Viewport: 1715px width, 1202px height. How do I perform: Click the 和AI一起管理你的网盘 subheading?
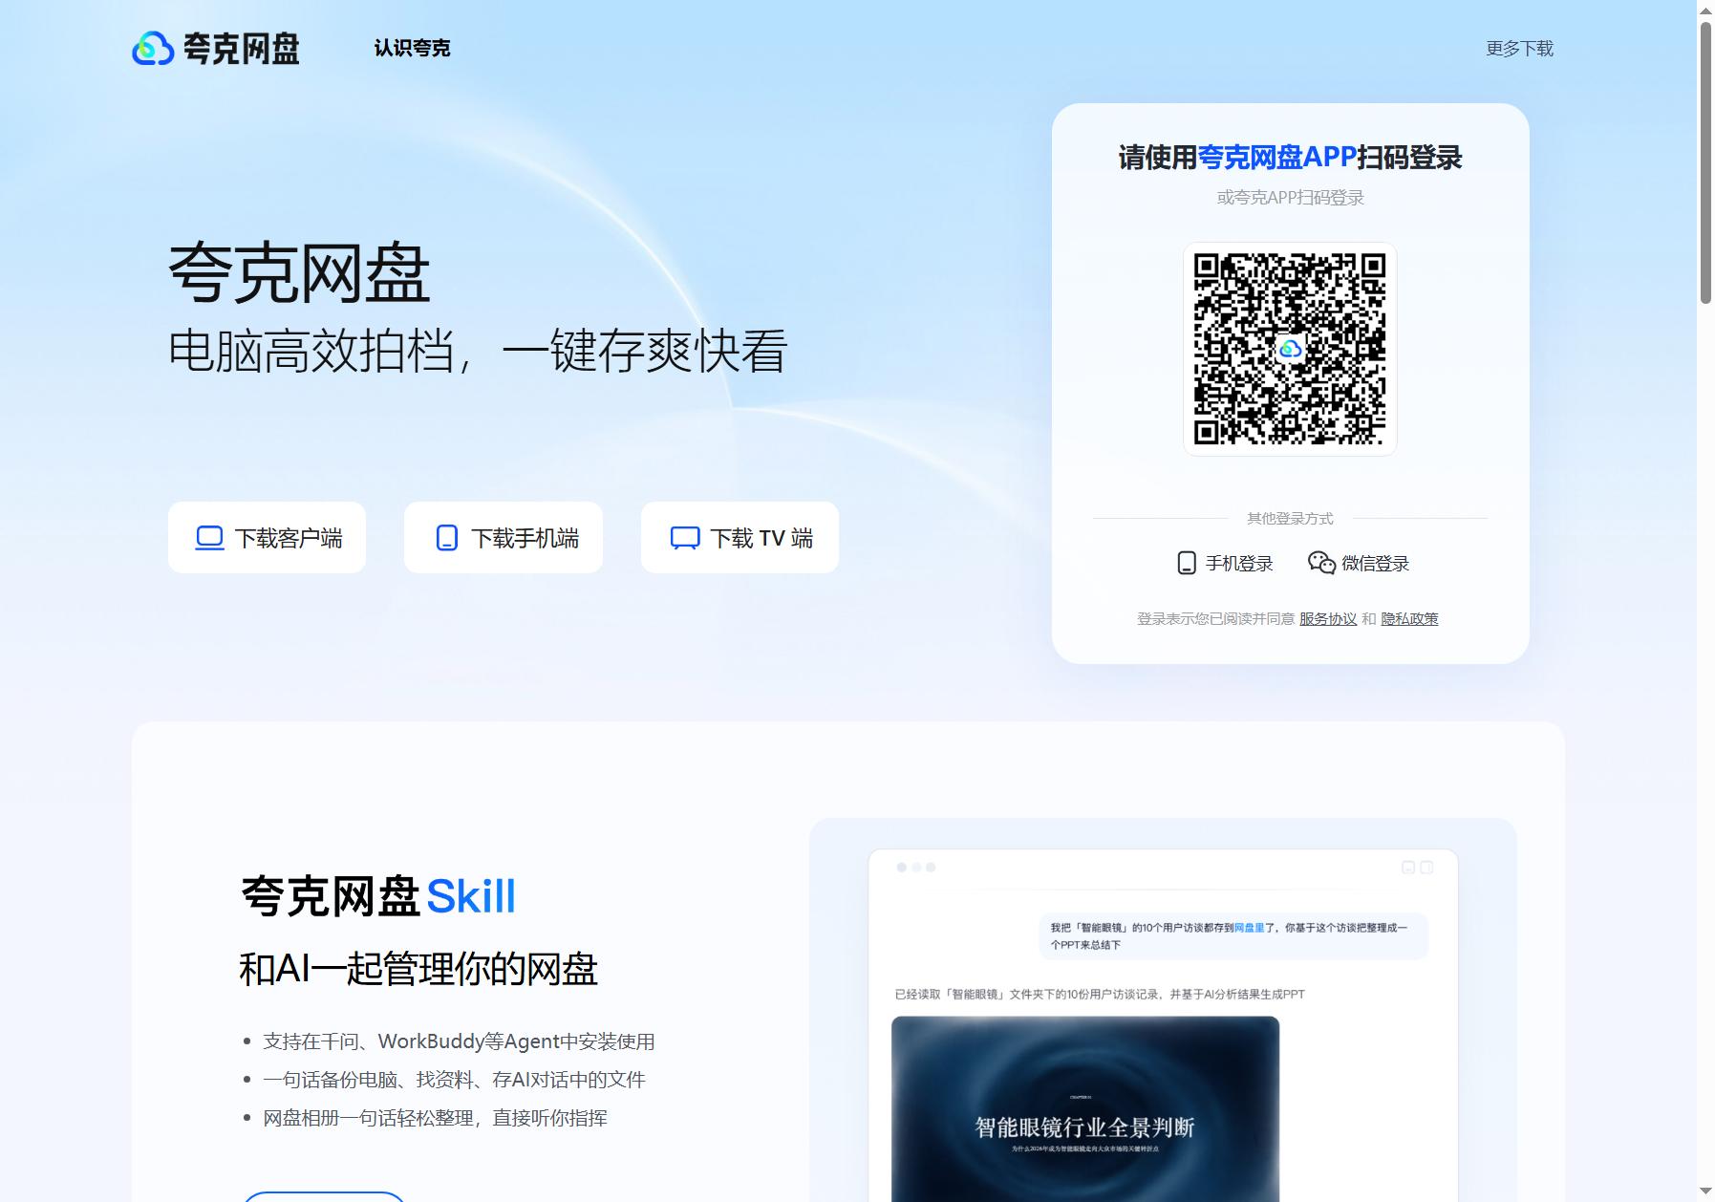coord(418,969)
